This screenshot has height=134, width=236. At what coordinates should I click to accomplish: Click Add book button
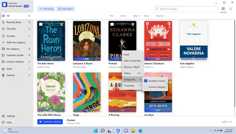[46, 9]
